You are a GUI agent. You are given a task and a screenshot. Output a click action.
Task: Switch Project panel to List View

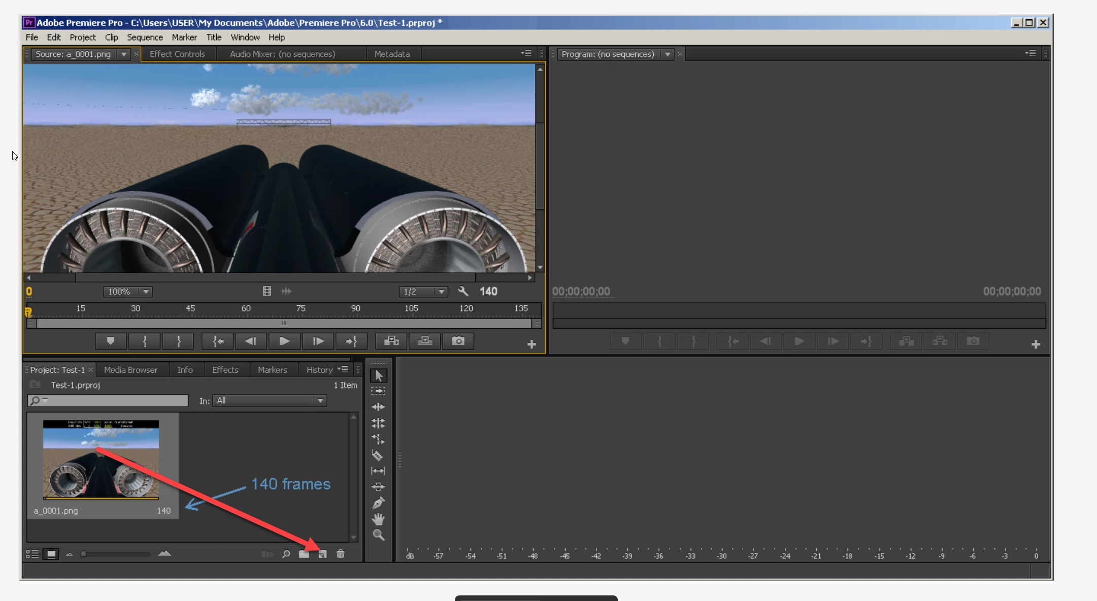click(x=32, y=554)
